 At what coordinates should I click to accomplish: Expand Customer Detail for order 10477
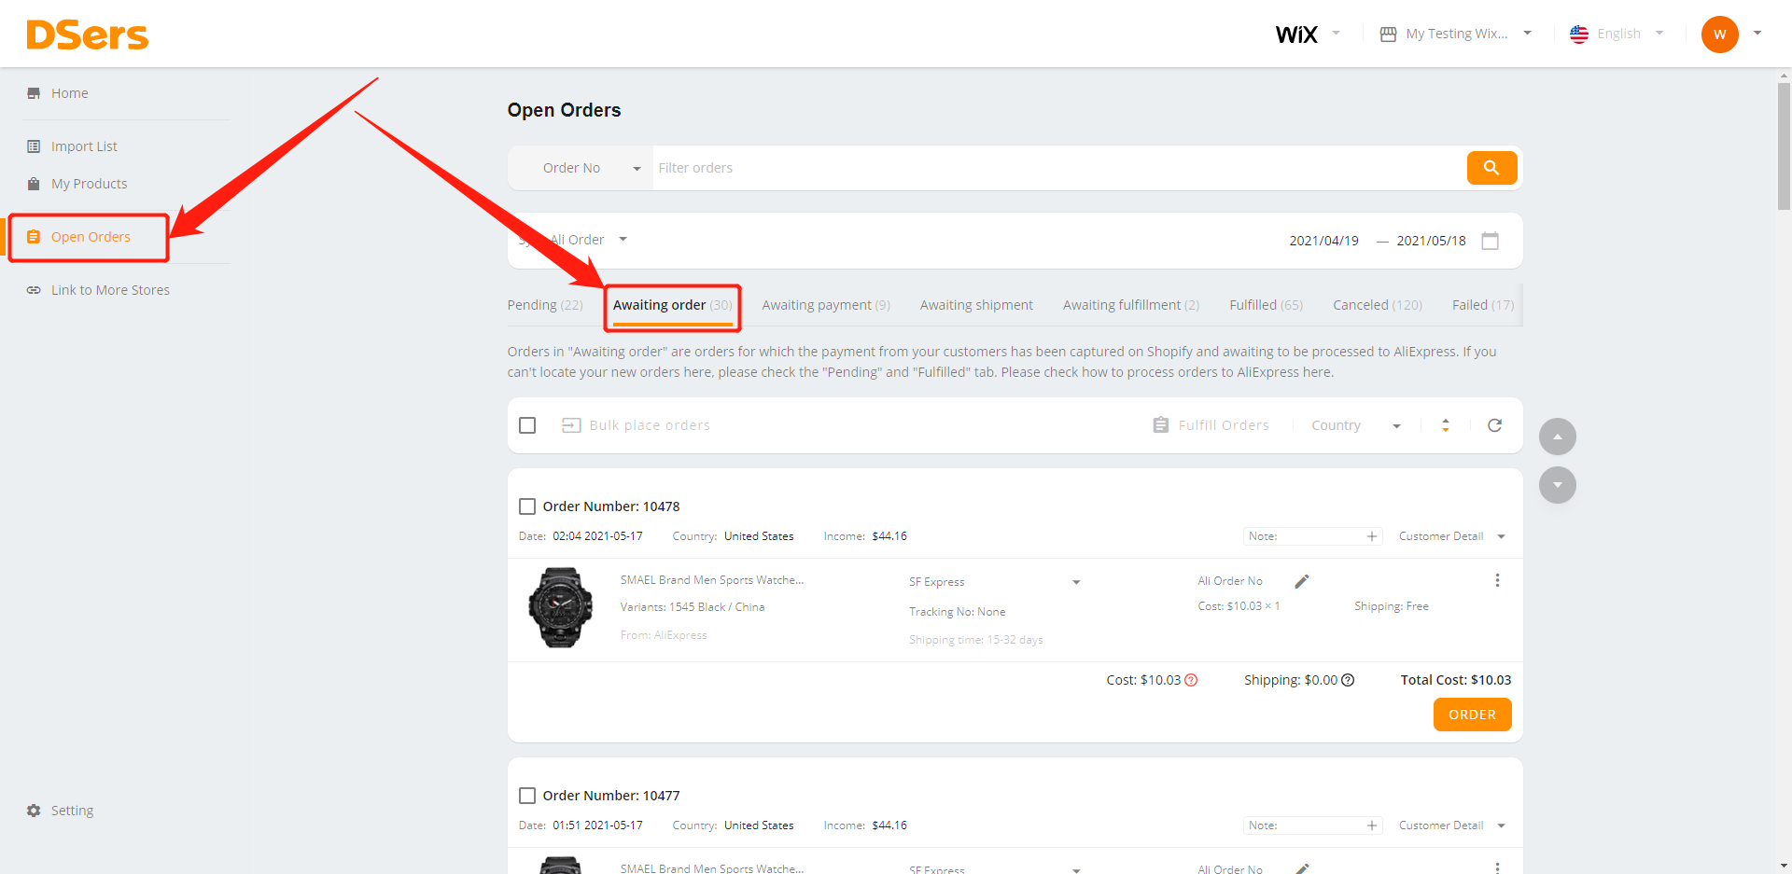pos(1452,825)
